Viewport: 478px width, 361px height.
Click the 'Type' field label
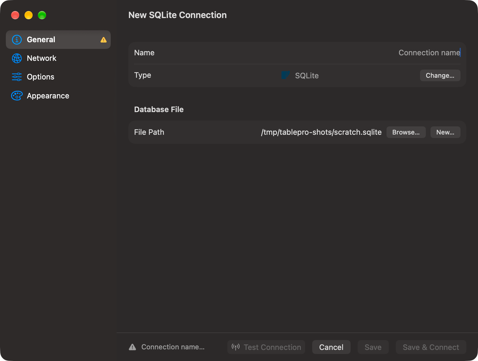143,75
